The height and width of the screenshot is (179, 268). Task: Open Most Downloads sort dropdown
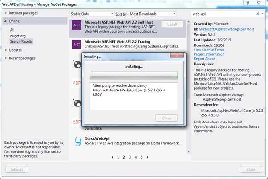153,14
